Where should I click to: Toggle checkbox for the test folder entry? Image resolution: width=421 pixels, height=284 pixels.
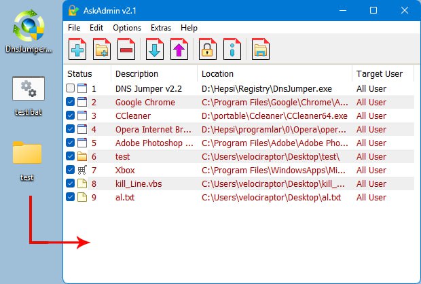(71, 156)
